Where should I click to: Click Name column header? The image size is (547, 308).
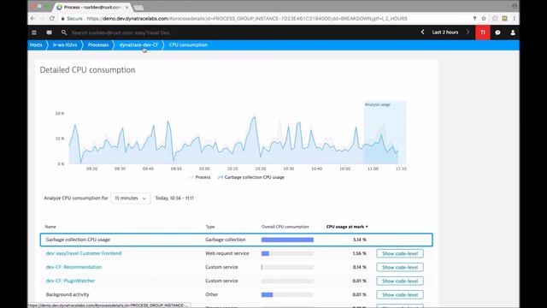[50, 227]
